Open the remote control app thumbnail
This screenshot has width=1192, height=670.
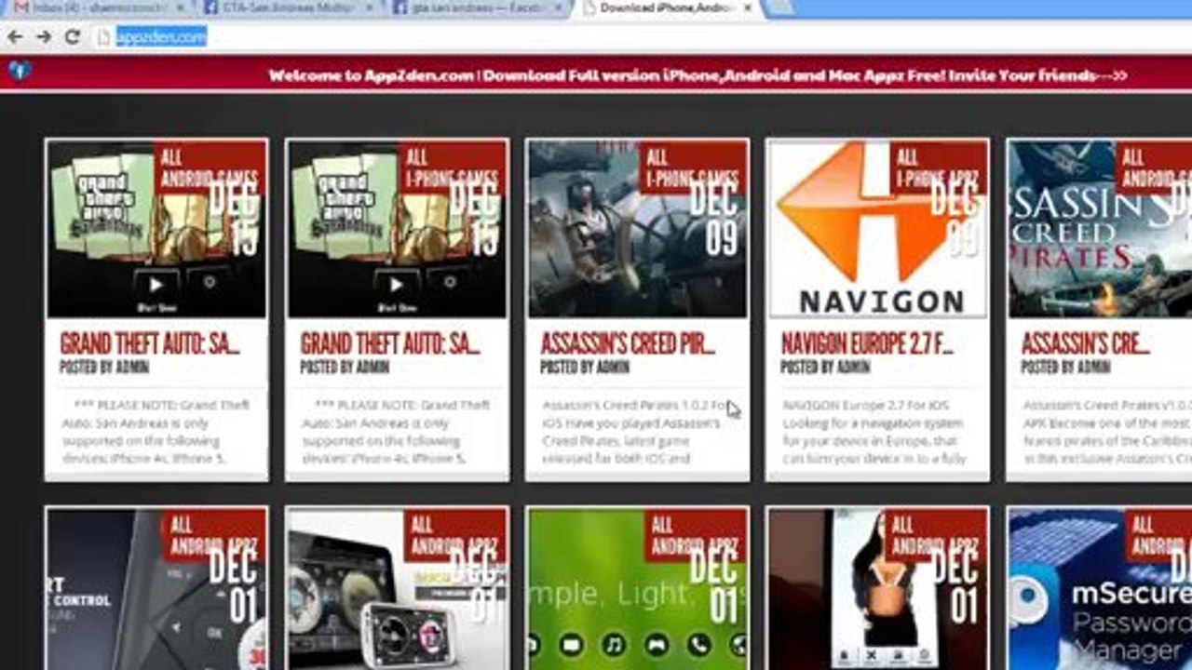156,589
